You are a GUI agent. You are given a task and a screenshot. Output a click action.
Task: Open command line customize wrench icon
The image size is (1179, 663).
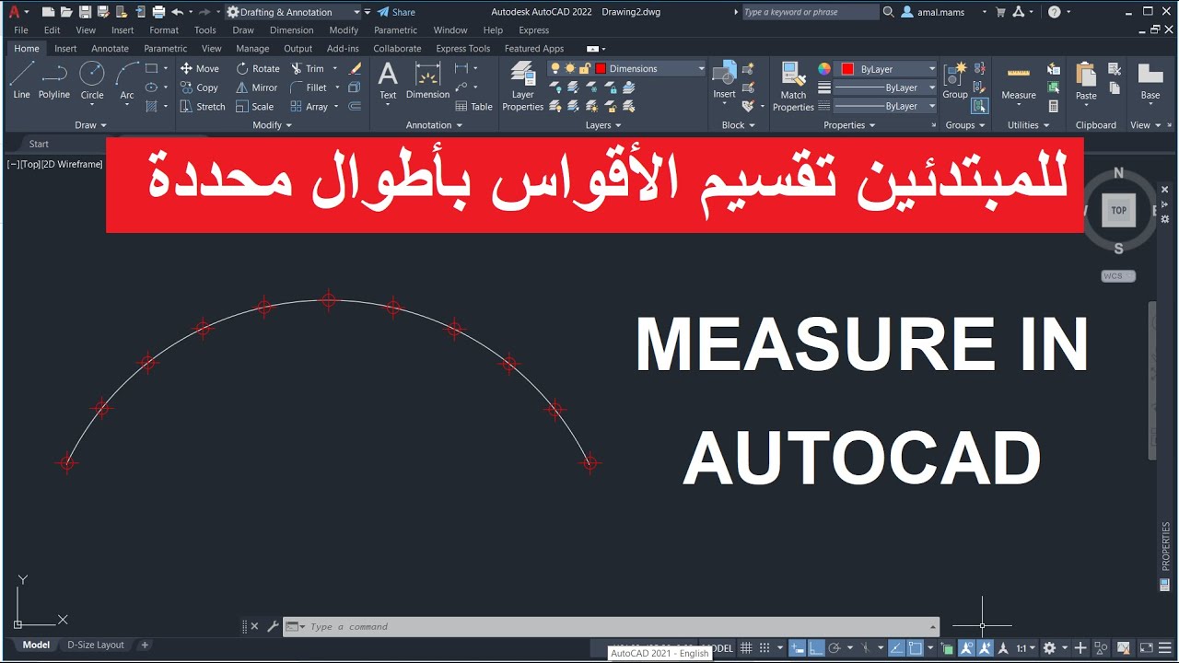[273, 626]
